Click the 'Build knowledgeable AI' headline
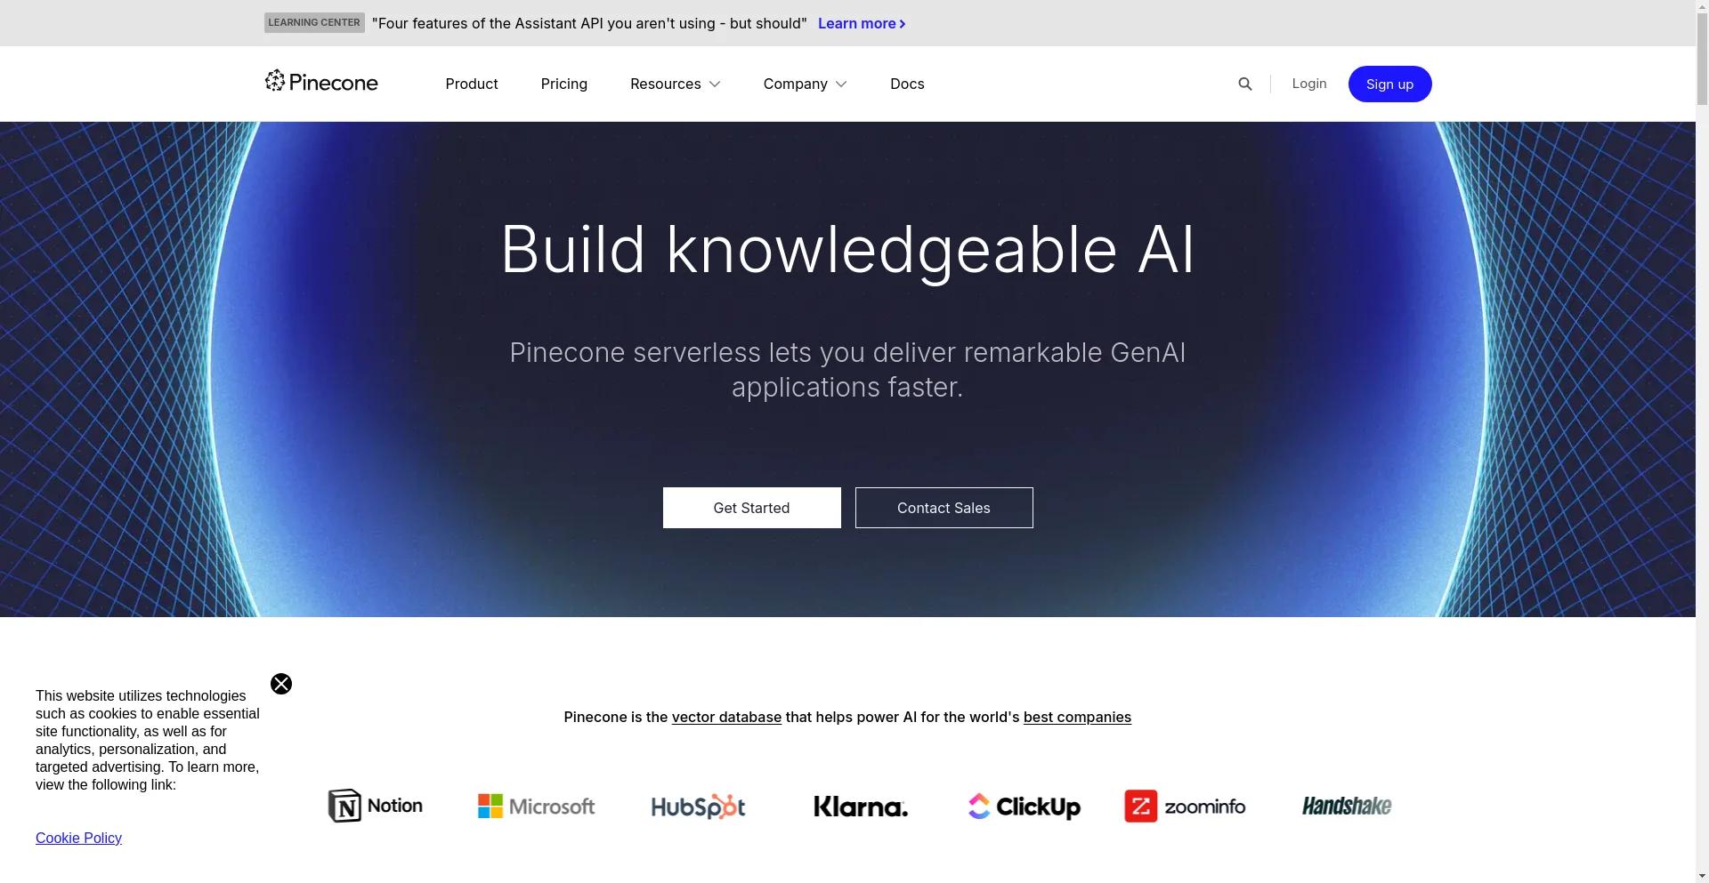 [847, 250]
